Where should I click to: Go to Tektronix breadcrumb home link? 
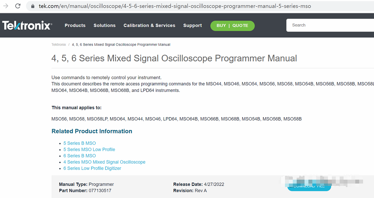pyautogui.click(x=59, y=45)
